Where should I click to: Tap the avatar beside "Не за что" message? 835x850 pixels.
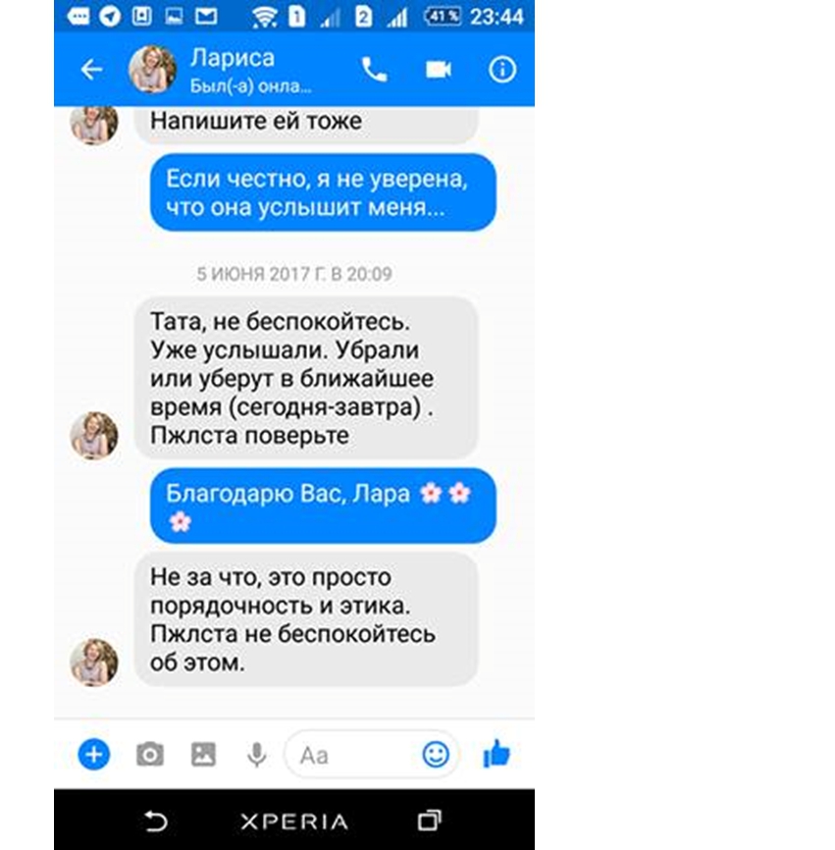coord(94,663)
